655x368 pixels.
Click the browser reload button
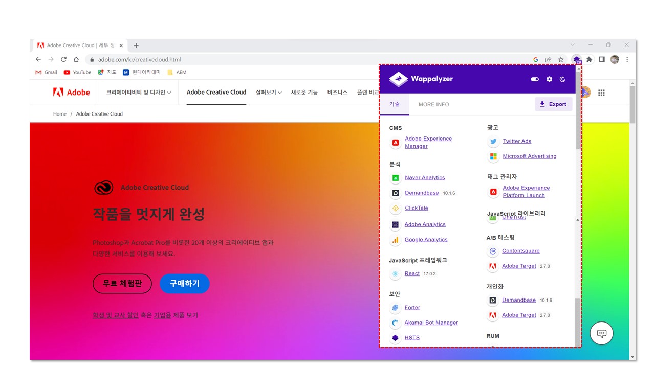click(x=63, y=59)
